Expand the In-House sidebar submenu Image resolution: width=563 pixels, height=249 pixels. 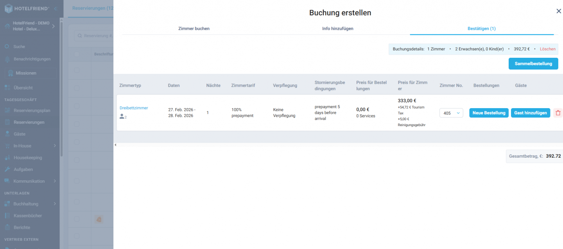coord(55,146)
